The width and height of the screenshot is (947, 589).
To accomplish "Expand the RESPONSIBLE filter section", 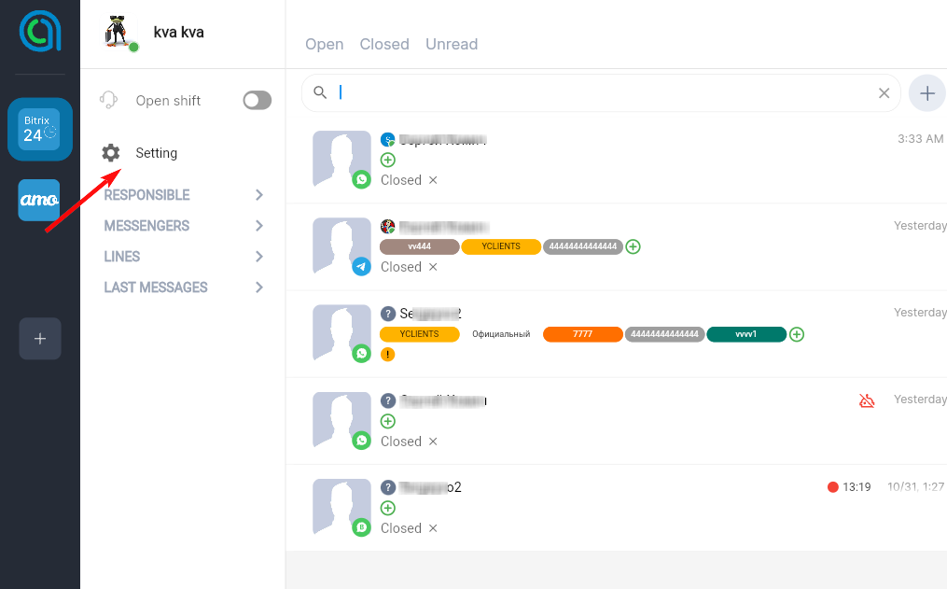I will [x=258, y=195].
